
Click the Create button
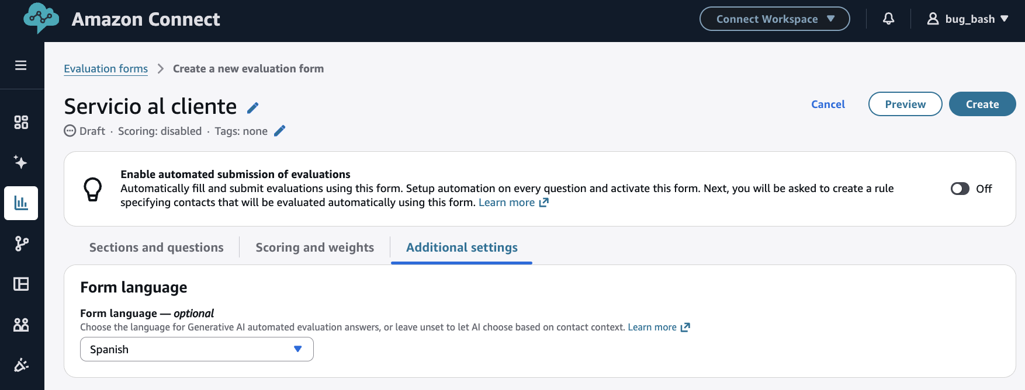982,104
